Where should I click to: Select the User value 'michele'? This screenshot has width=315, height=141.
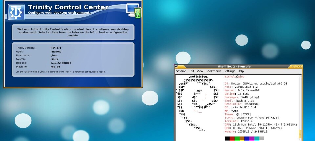click(56, 52)
